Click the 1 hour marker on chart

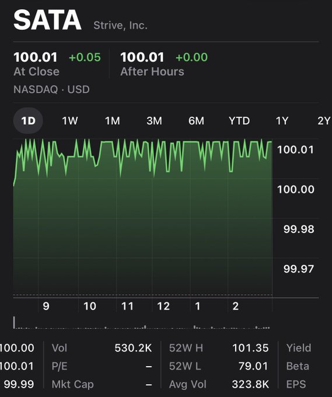(198, 307)
